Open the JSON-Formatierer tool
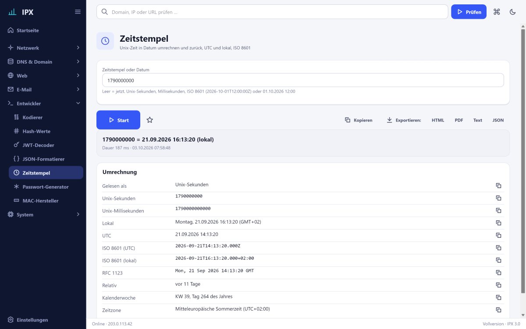This screenshot has height=329, width=526. click(x=46, y=159)
